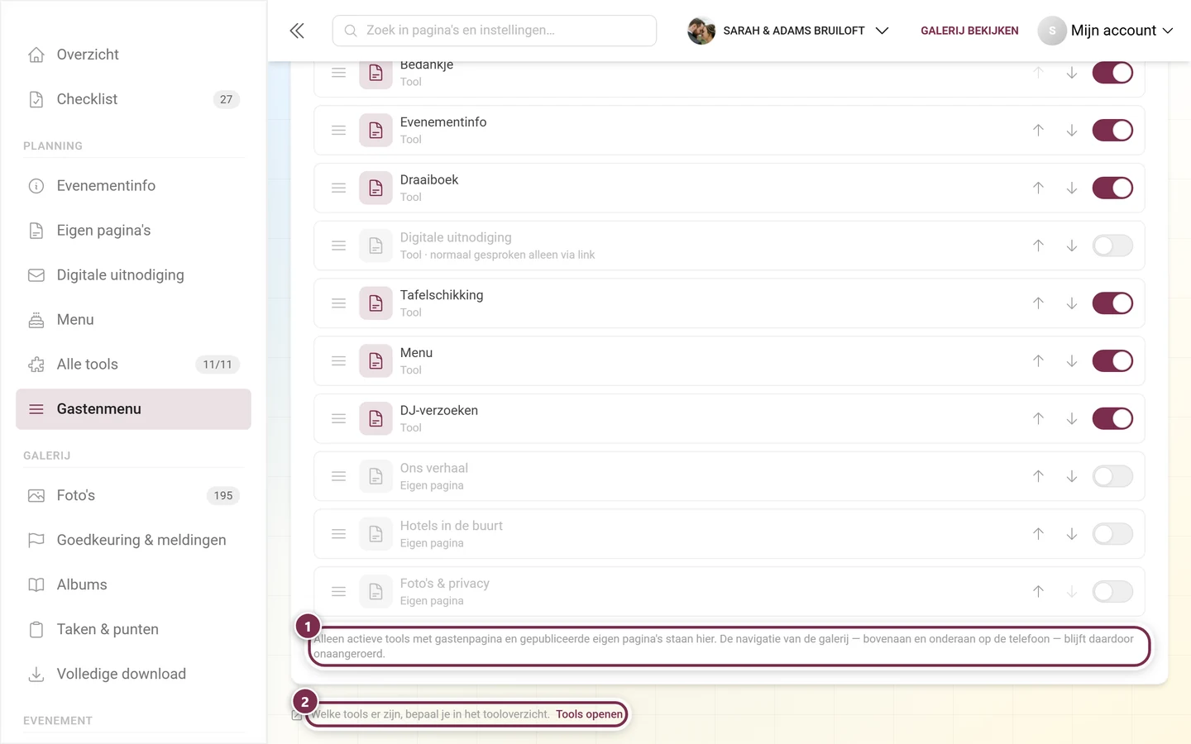Go to Taken & punten in the sidebar
Image resolution: width=1191 pixels, height=744 pixels.
click(x=133, y=630)
